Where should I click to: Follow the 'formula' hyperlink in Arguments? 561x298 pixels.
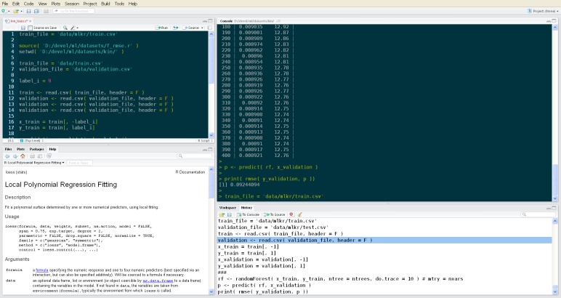42,270
